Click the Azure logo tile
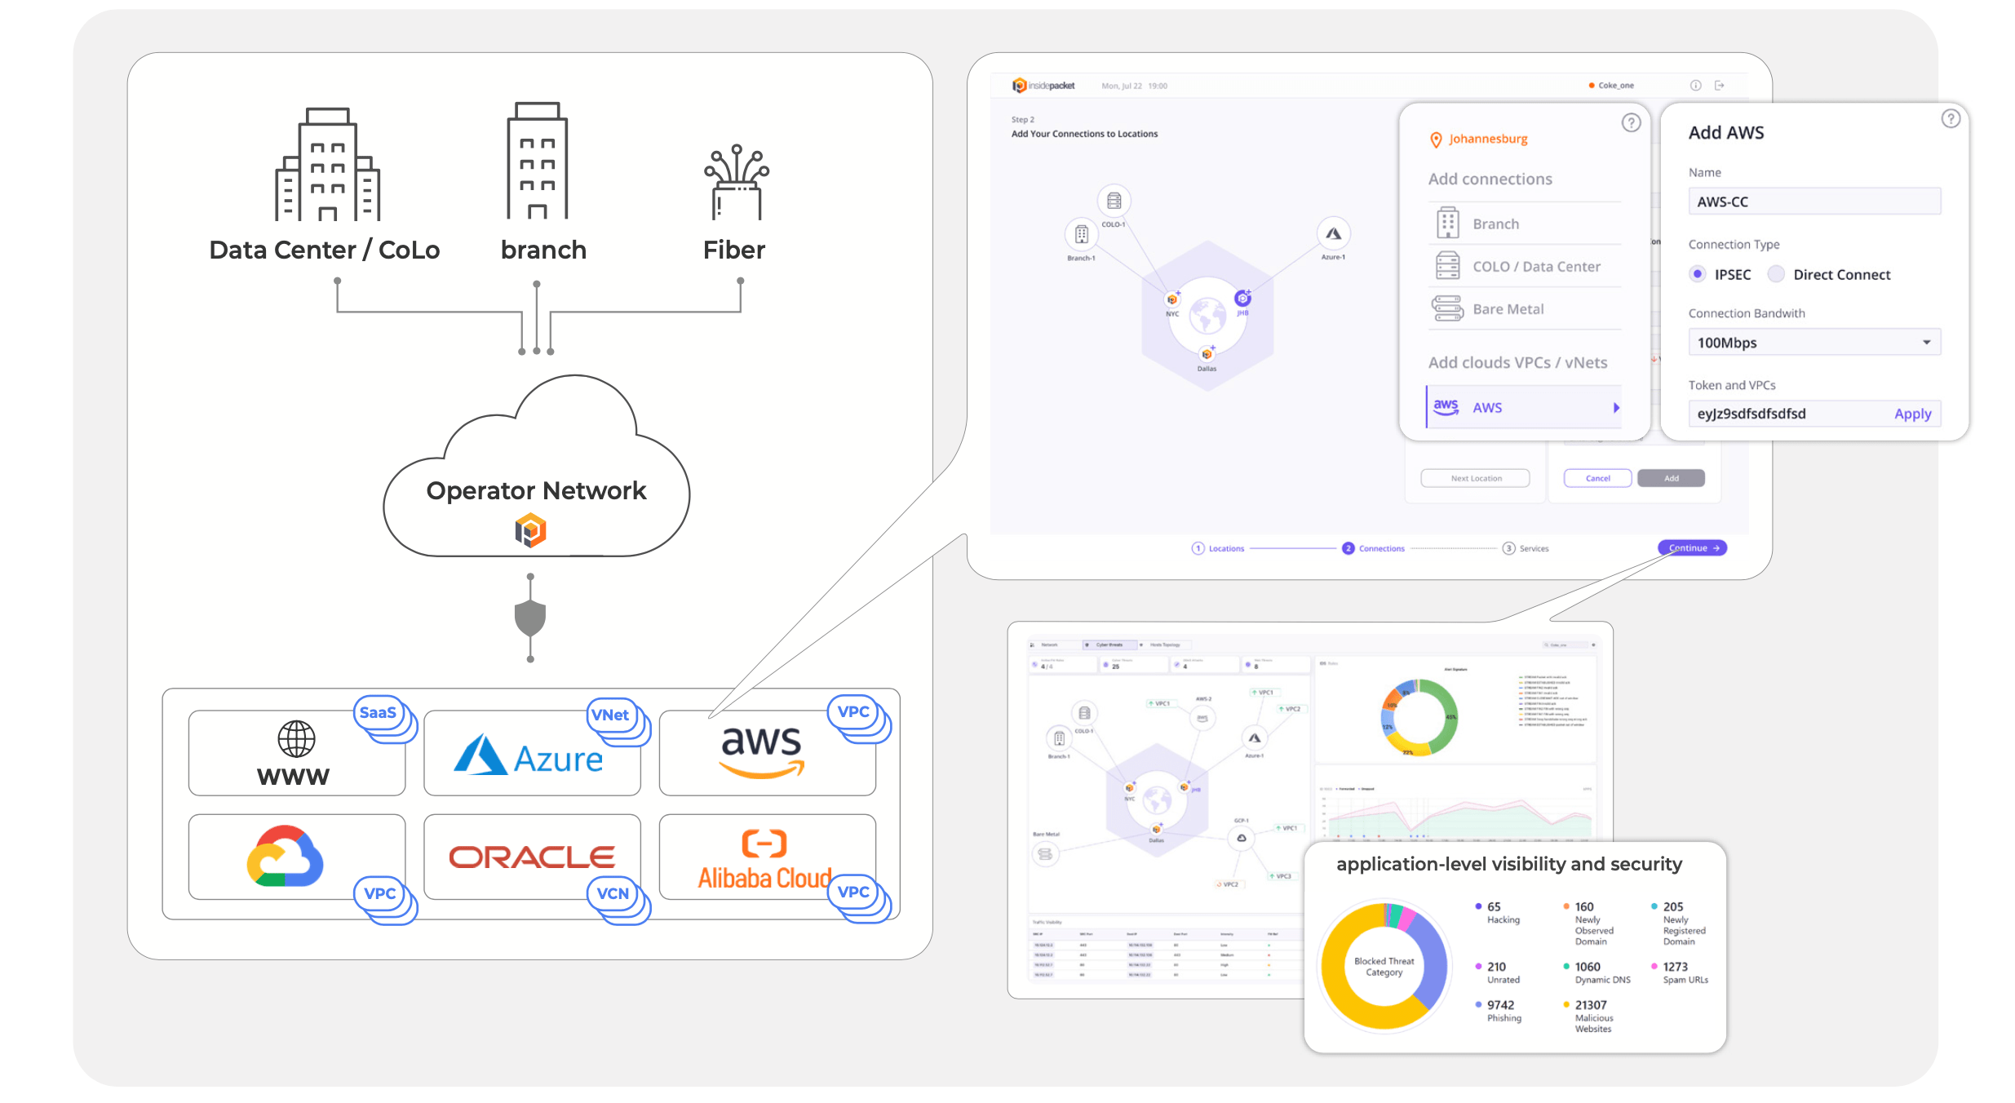The image size is (2015, 1103). (x=532, y=753)
